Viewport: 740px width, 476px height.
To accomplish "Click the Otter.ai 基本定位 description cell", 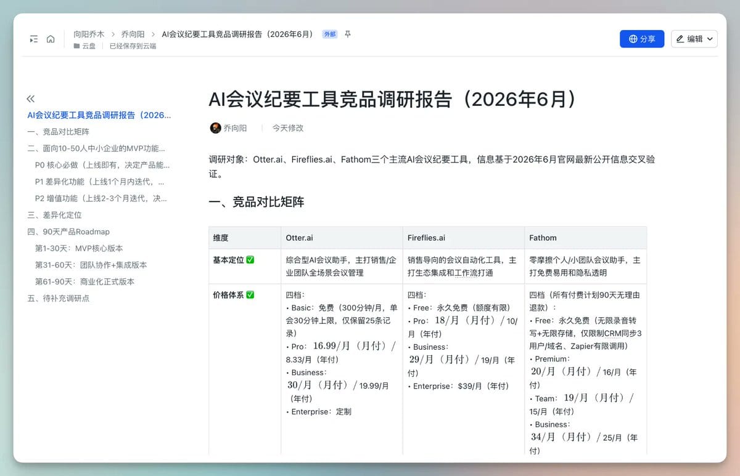I will pyautogui.click(x=342, y=266).
